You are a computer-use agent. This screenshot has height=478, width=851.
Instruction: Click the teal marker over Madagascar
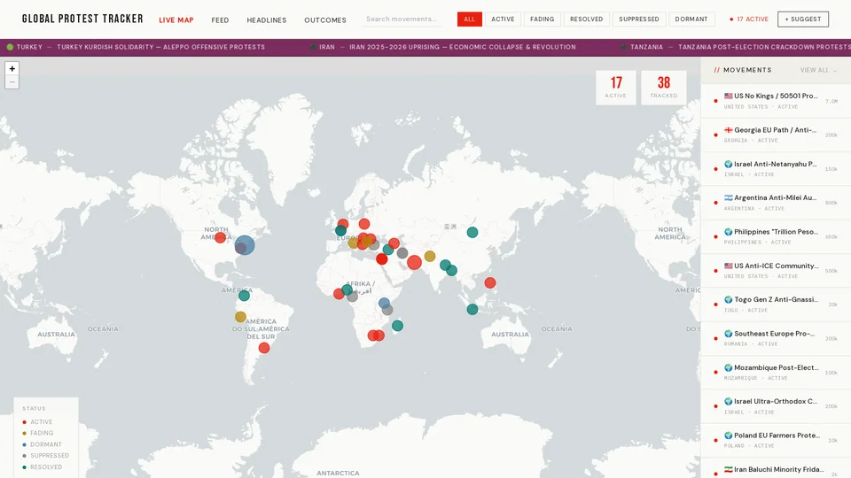(x=398, y=326)
